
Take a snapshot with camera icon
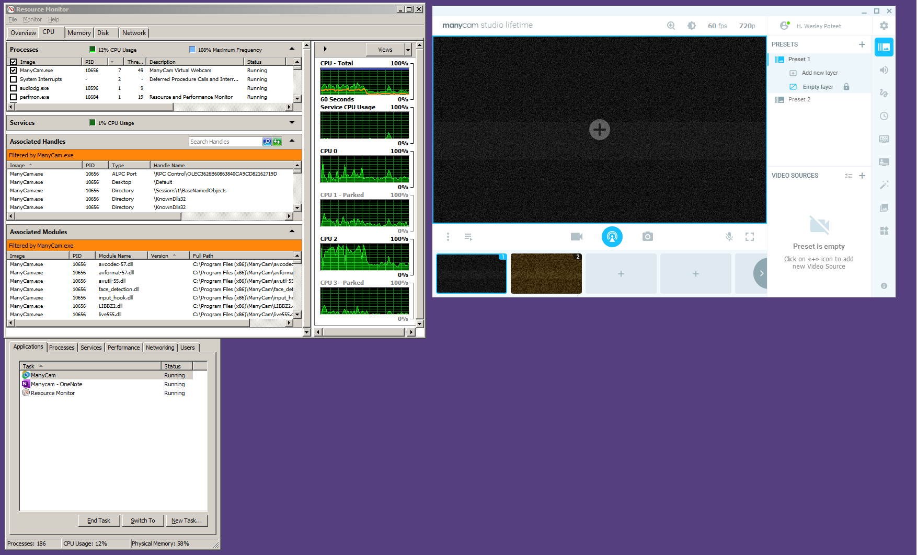coord(648,237)
